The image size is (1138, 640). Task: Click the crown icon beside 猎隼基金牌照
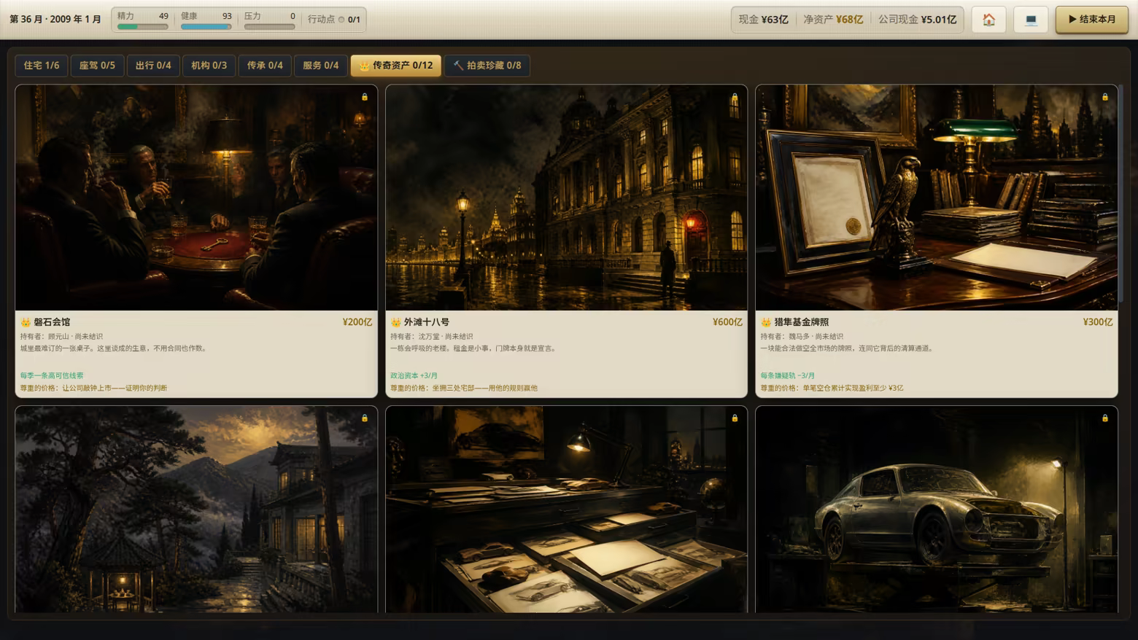(766, 322)
